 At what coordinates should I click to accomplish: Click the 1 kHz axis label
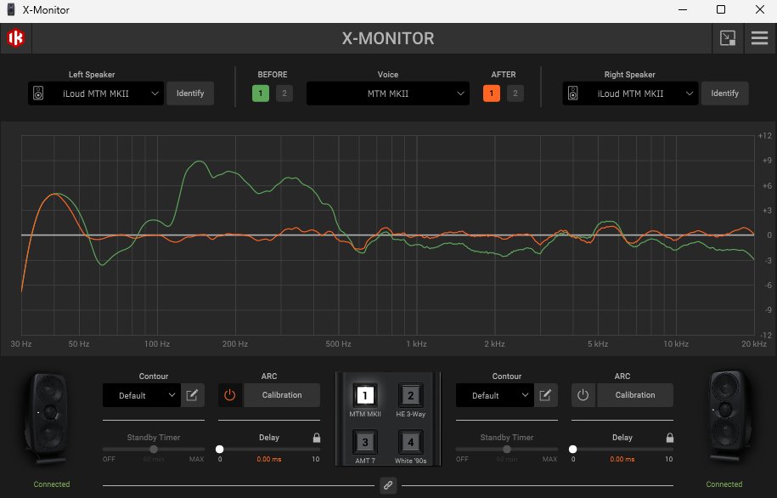click(x=416, y=343)
